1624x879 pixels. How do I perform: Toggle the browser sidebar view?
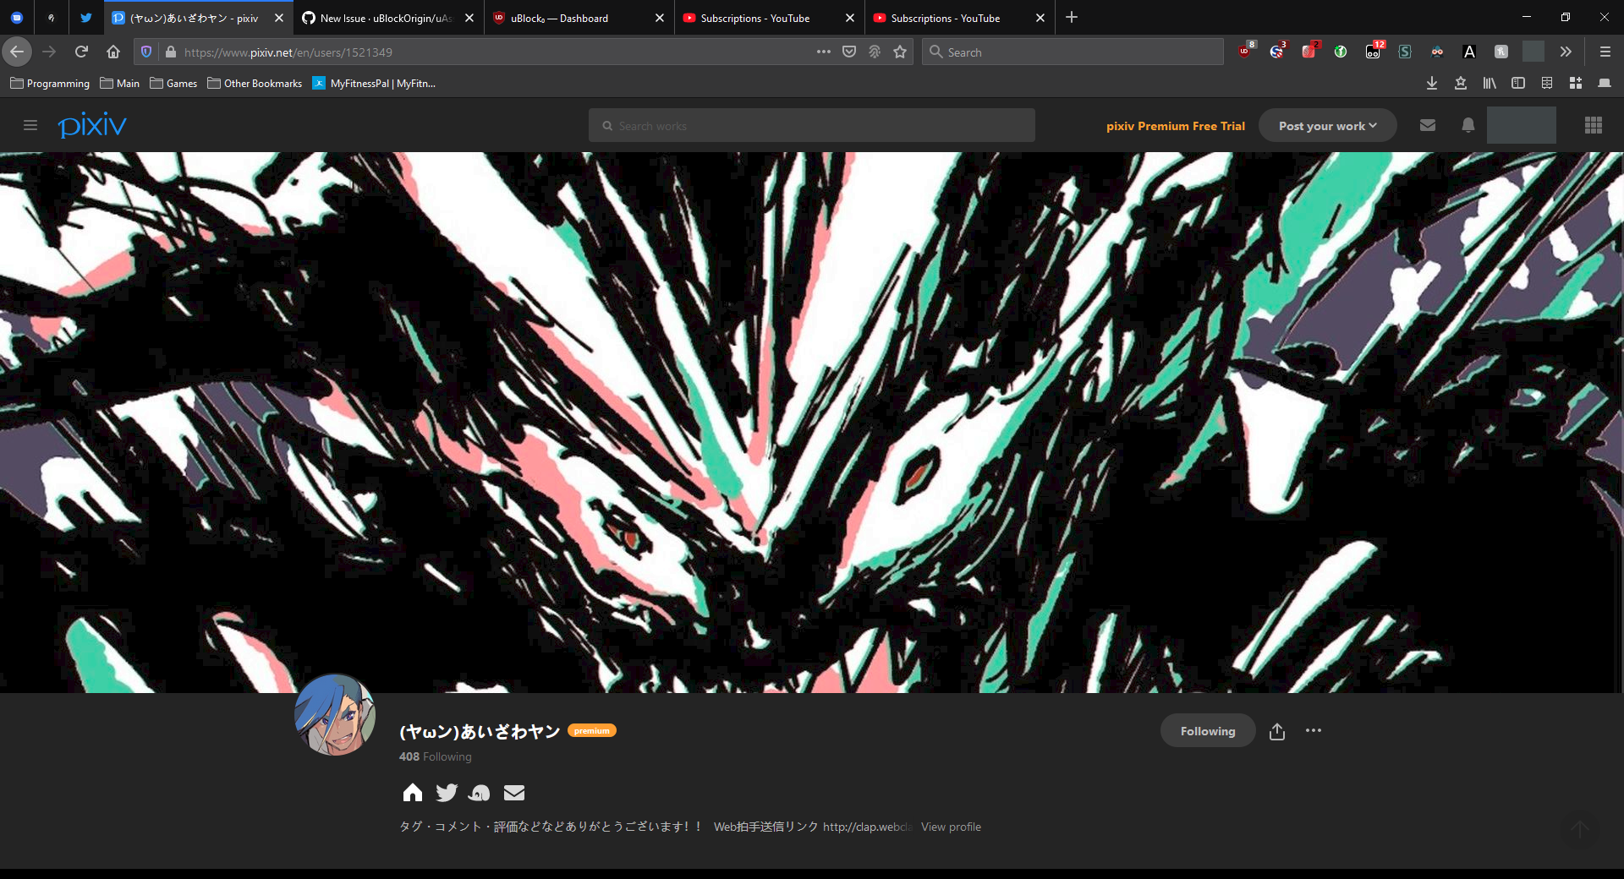(x=1518, y=83)
